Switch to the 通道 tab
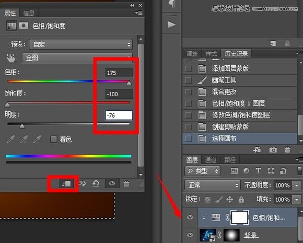The width and height of the screenshot is (303, 243). (x=211, y=160)
